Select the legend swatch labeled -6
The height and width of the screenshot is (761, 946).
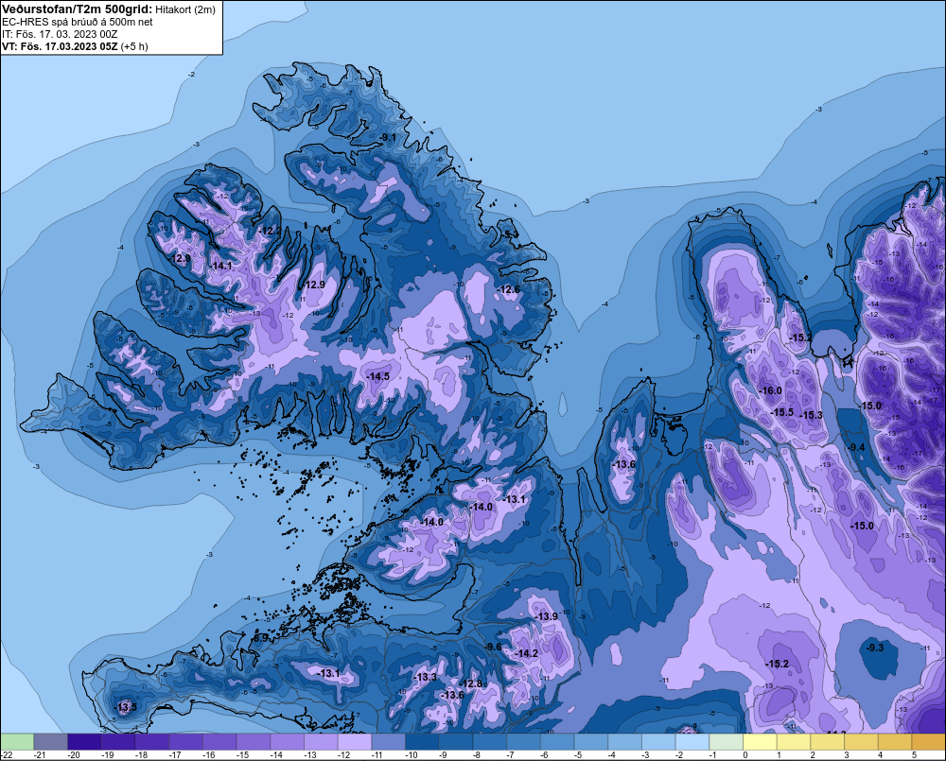coord(557,742)
